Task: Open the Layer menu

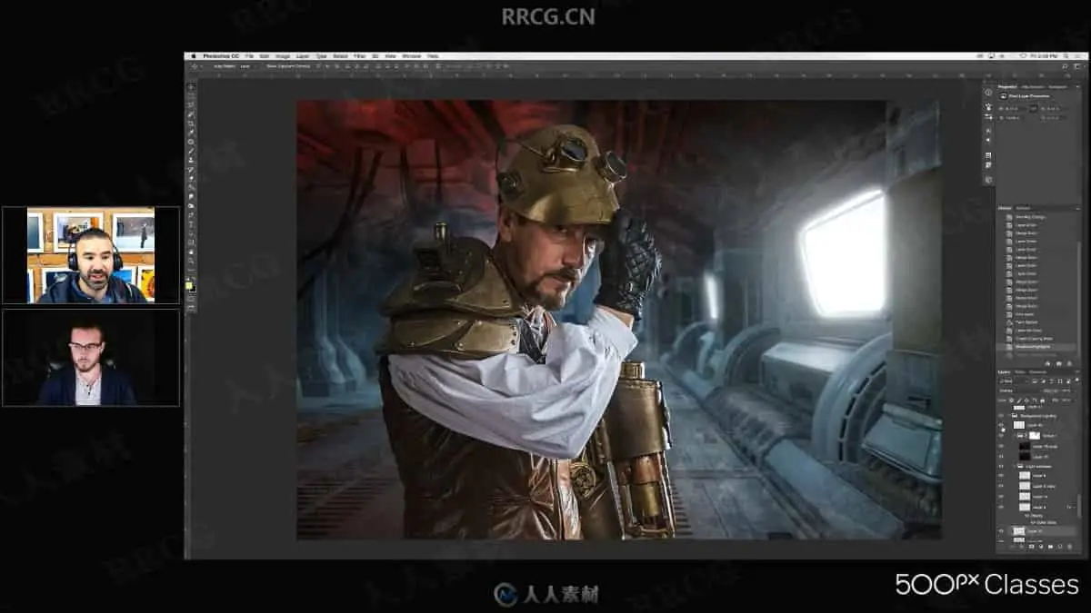Action: (303, 56)
